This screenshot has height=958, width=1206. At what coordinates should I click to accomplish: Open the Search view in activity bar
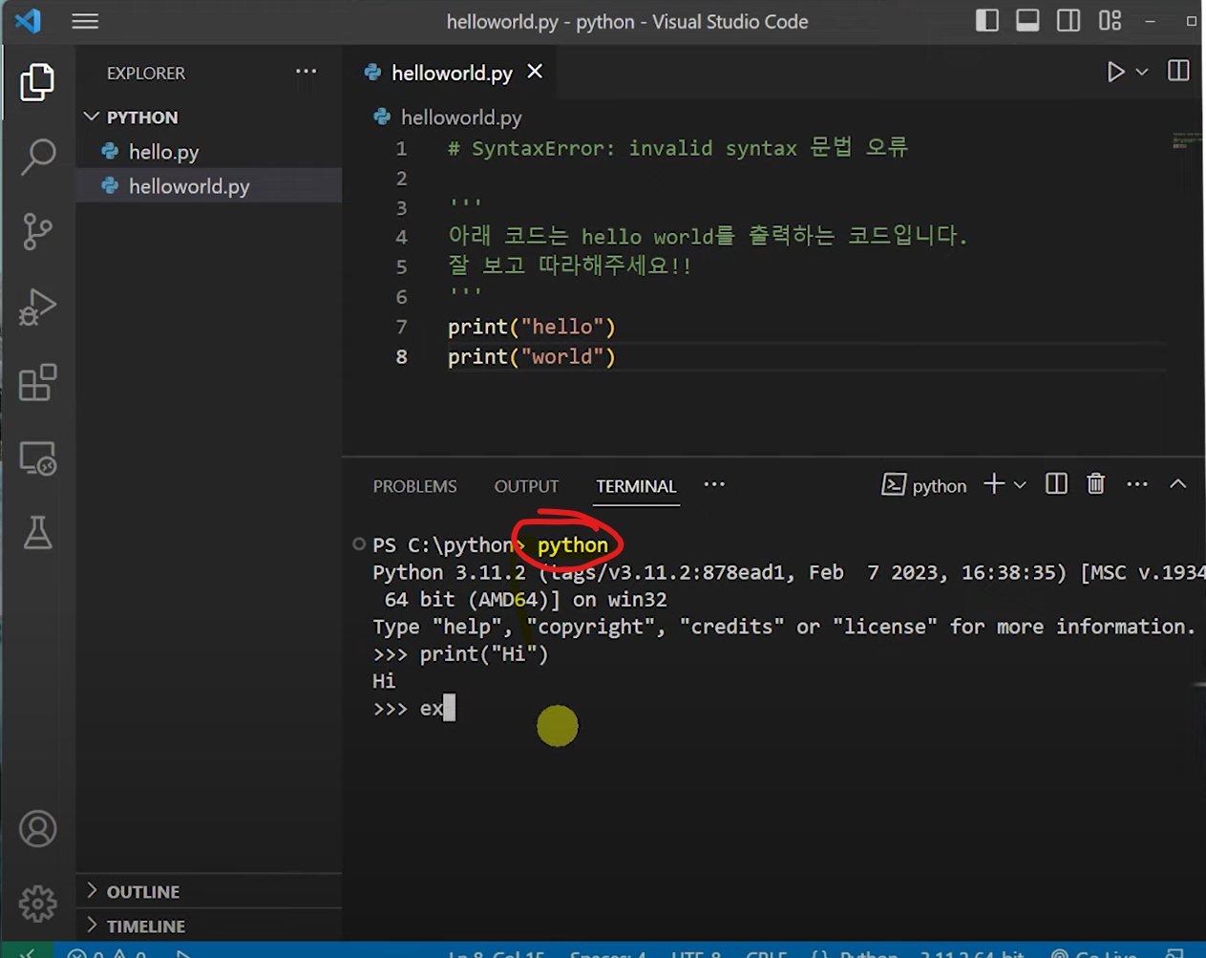pos(37,157)
